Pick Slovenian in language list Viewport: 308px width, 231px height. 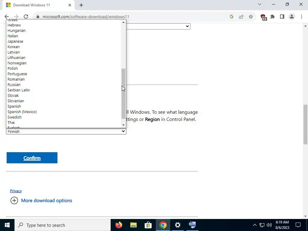[x=64, y=101]
